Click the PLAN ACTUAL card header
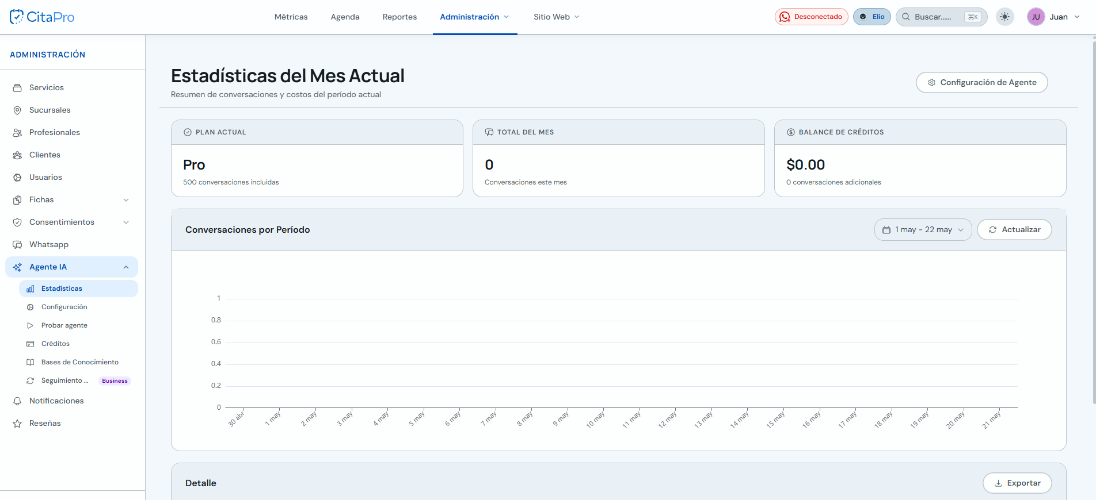The image size is (1096, 500). pyautogui.click(x=317, y=132)
